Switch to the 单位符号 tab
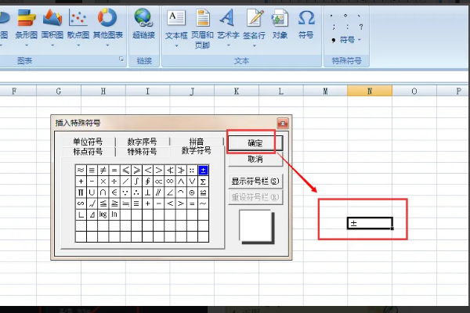The image size is (470, 313). (88, 142)
